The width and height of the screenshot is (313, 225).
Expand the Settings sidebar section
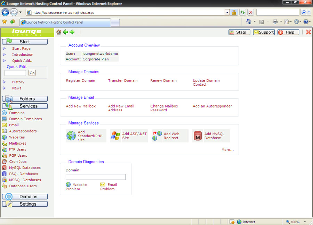25,204
